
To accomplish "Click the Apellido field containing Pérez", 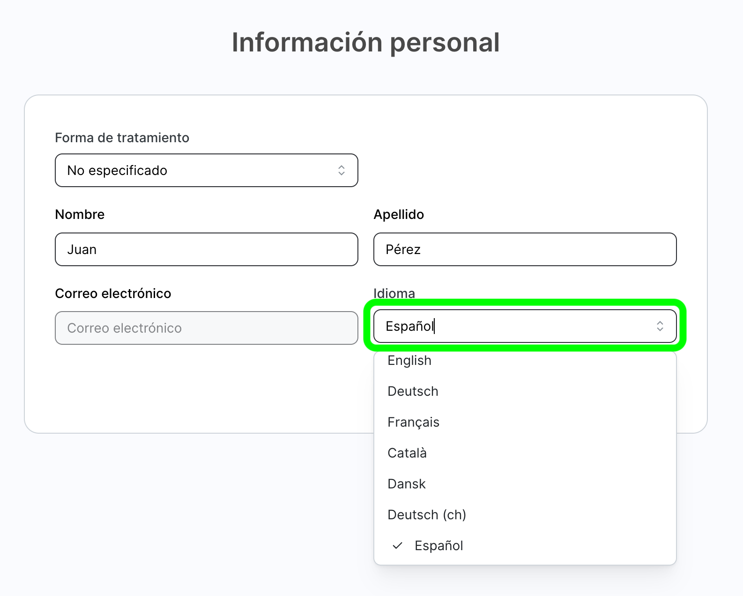I will 525,249.
